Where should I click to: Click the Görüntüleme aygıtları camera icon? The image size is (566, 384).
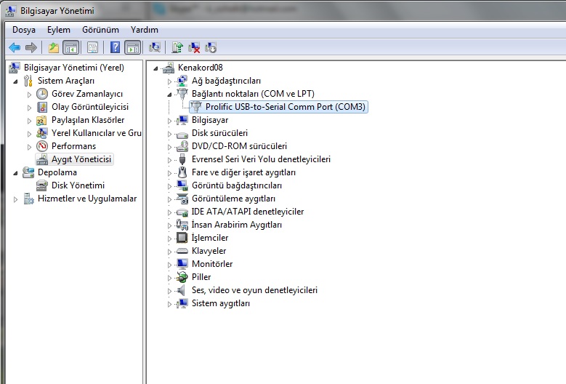click(x=182, y=199)
